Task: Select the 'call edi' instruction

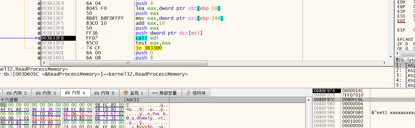Action: pyautogui.click(x=147, y=38)
